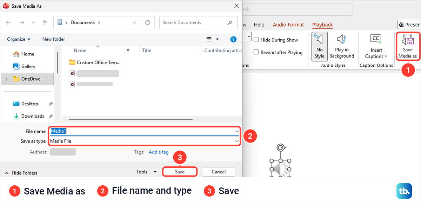Switch to the Playback tab
This screenshot has height=205, width=421.
click(322, 25)
